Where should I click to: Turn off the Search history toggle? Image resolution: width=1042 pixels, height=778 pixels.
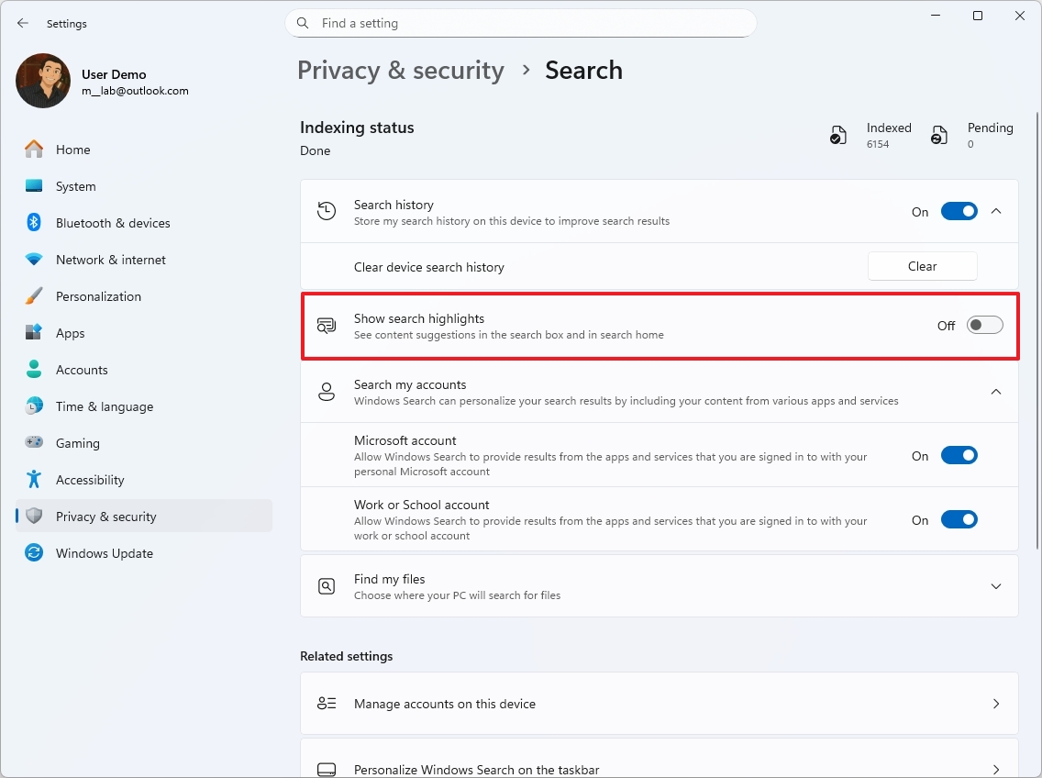click(x=959, y=211)
